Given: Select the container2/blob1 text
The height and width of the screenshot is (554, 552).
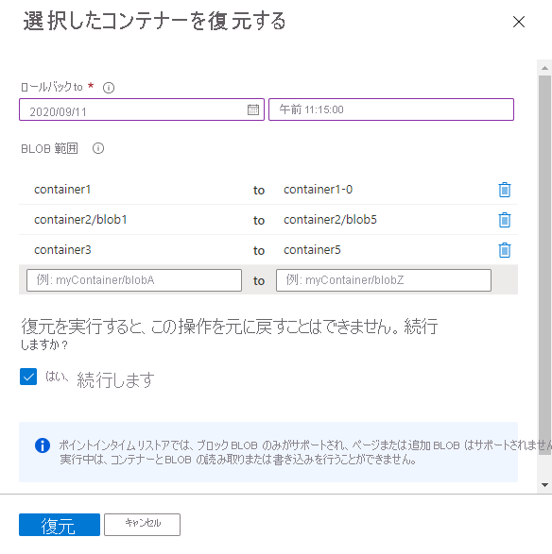Looking at the screenshot, I should pos(80,220).
